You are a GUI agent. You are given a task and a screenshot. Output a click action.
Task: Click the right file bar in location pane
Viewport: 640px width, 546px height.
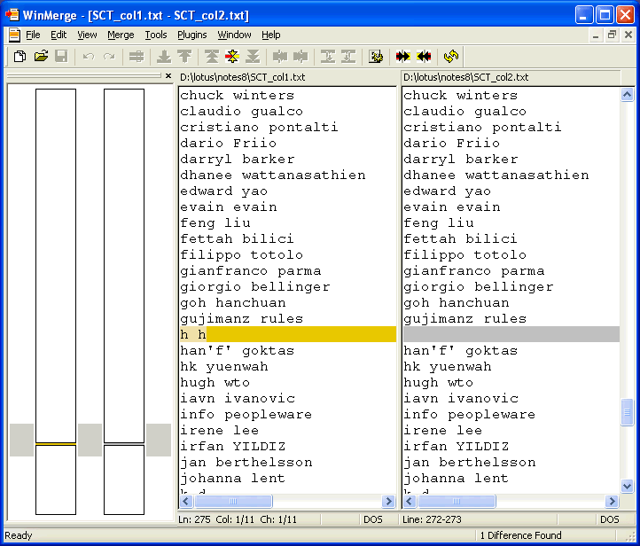click(x=124, y=301)
